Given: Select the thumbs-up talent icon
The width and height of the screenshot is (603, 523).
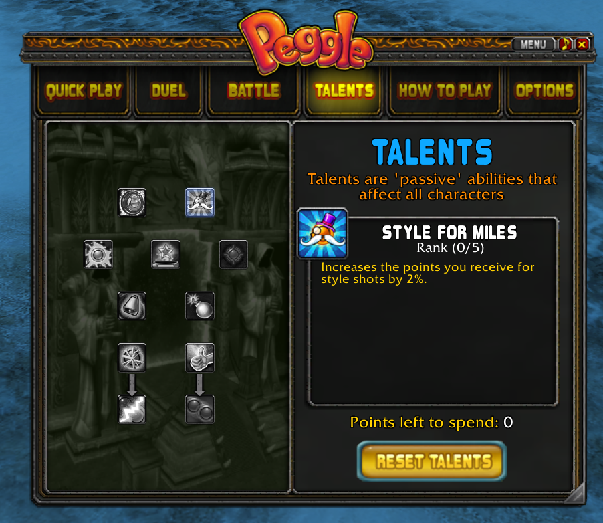Looking at the screenshot, I should coord(200,358).
